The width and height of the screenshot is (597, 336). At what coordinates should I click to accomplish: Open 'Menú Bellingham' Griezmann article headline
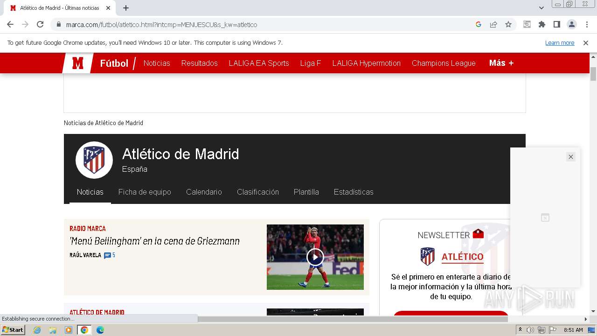pos(154,241)
